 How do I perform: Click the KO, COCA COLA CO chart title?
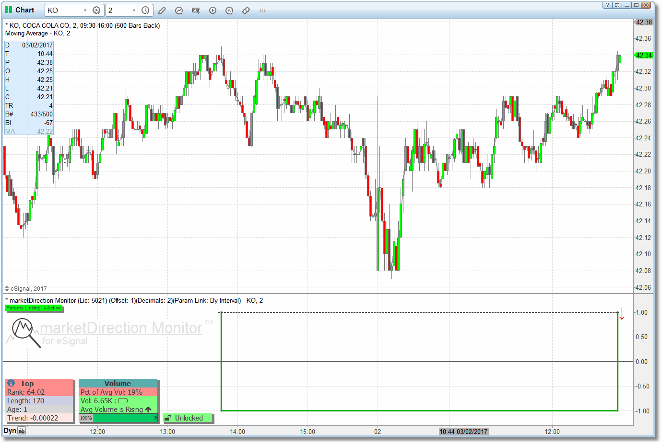coord(83,26)
